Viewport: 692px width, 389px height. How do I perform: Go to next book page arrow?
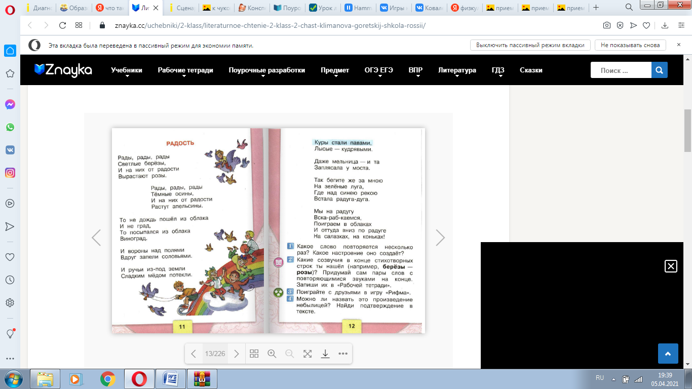440,237
